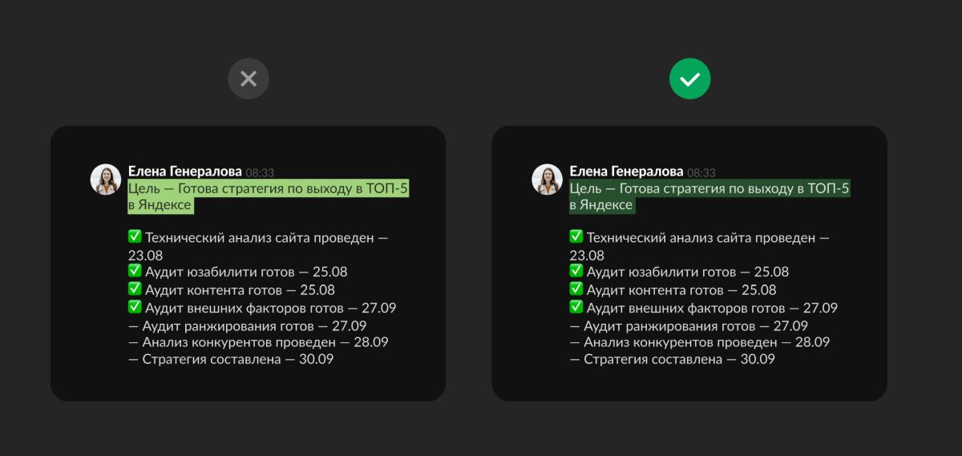This screenshot has width=962, height=456.
Task: Click the green checkmark circle icon
Action: (690, 79)
